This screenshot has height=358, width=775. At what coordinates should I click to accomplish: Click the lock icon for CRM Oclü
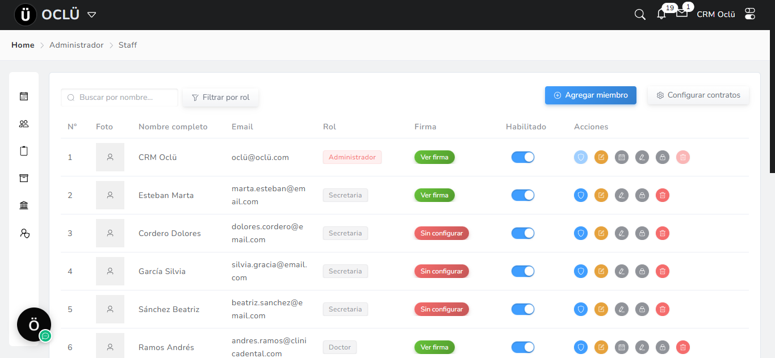[x=663, y=157]
